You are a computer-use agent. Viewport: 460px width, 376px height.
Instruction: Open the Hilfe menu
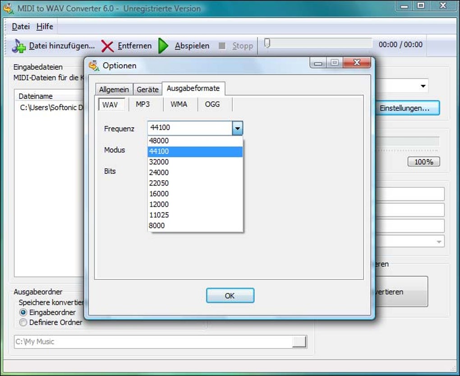tap(45, 27)
